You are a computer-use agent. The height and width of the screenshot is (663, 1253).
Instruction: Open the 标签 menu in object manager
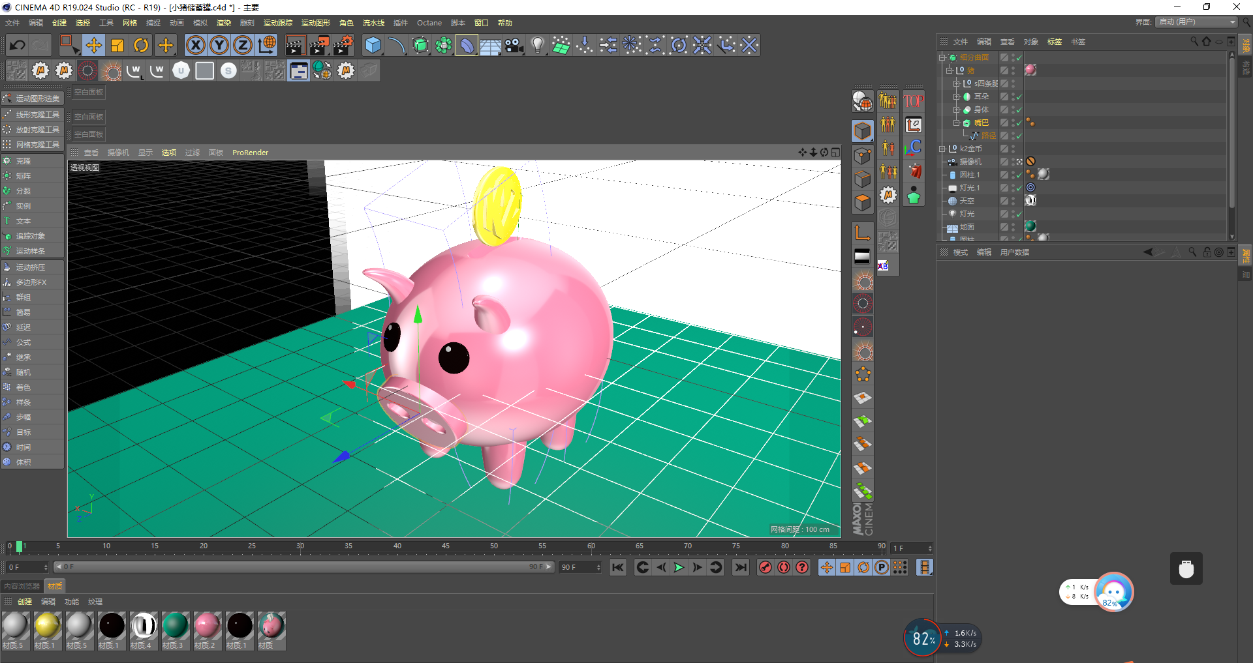tap(1055, 42)
